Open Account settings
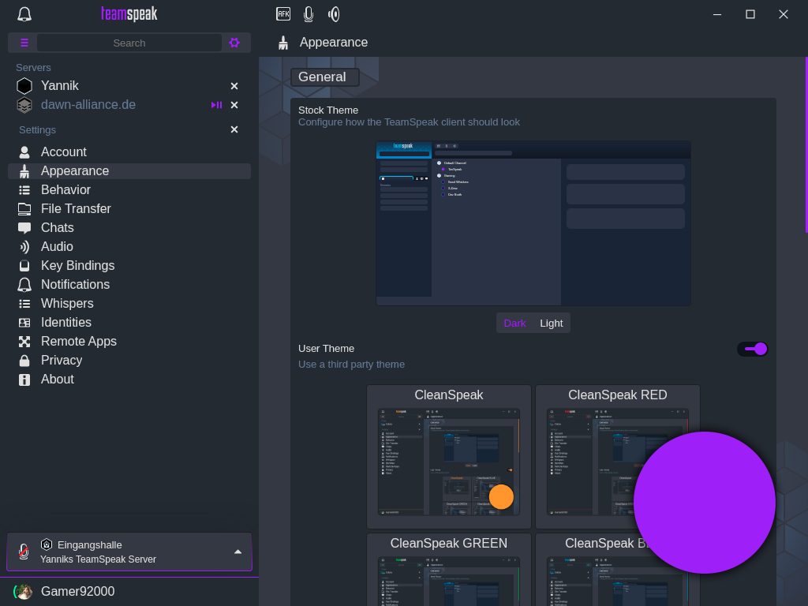This screenshot has width=808, height=606. (129, 152)
